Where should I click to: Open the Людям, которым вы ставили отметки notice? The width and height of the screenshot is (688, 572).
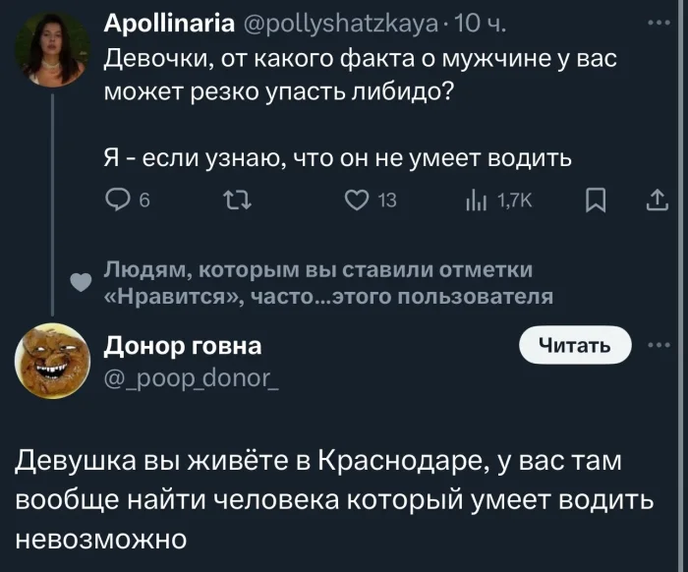[326, 283]
